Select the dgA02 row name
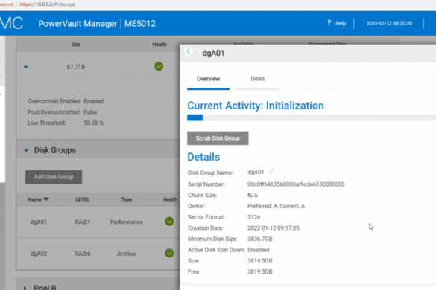Image resolution: width=436 pixels, height=290 pixels. pyautogui.click(x=39, y=254)
